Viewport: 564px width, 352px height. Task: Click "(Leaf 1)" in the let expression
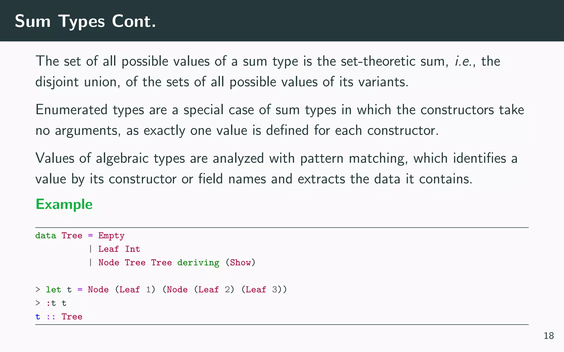click(135, 290)
